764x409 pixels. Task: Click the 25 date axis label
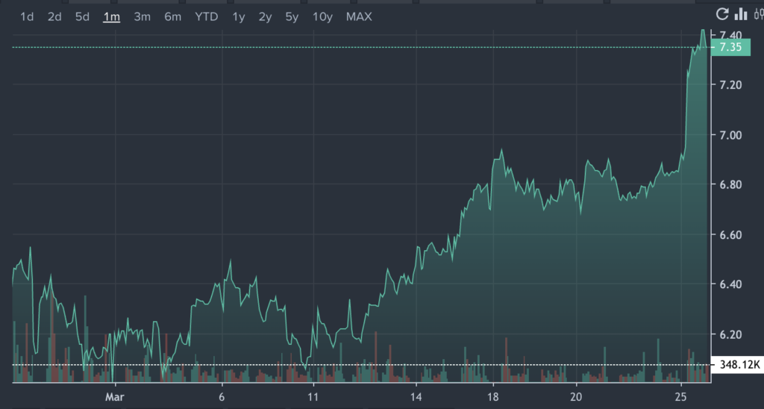pyautogui.click(x=680, y=397)
